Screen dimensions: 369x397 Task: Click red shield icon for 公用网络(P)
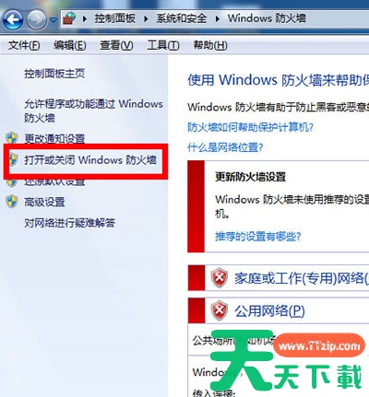pos(220,310)
